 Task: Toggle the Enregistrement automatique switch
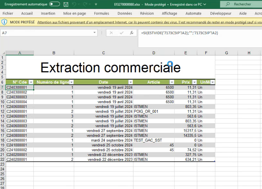click(x=54, y=5)
